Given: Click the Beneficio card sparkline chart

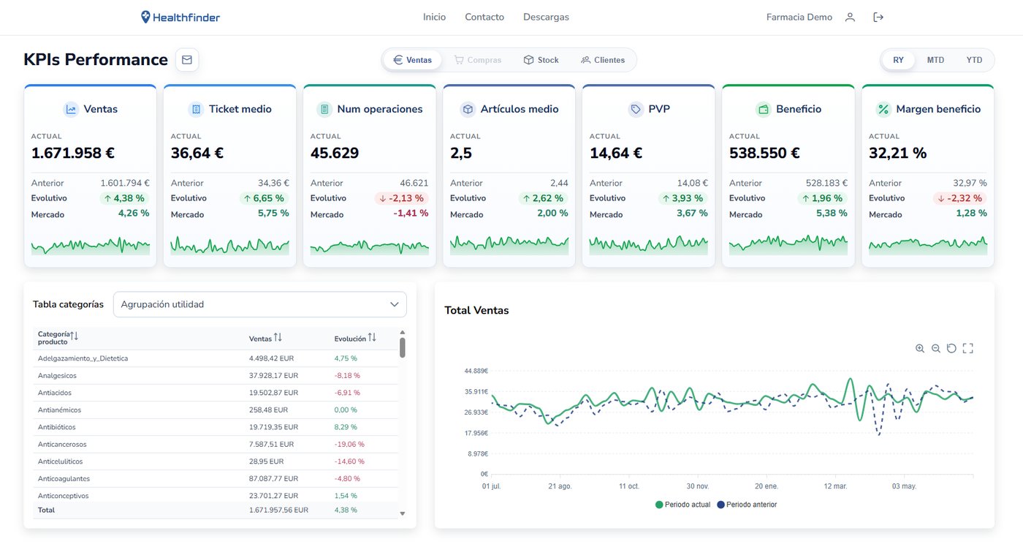Looking at the screenshot, I should (788, 244).
